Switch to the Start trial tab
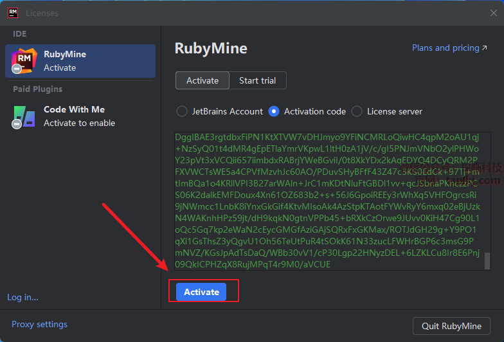Screen dimensions: 504x342 click(x=257, y=80)
